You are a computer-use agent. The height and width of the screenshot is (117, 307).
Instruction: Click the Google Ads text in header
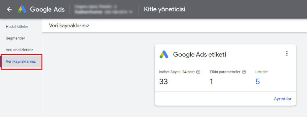coord(47,9)
